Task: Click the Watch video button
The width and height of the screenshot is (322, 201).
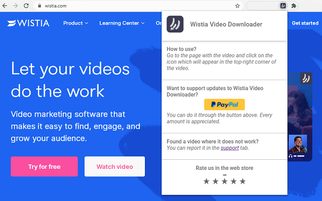Action: pos(115,166)
